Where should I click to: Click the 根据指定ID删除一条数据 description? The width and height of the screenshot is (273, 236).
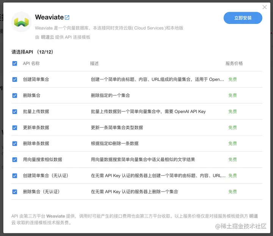point(115,144)
